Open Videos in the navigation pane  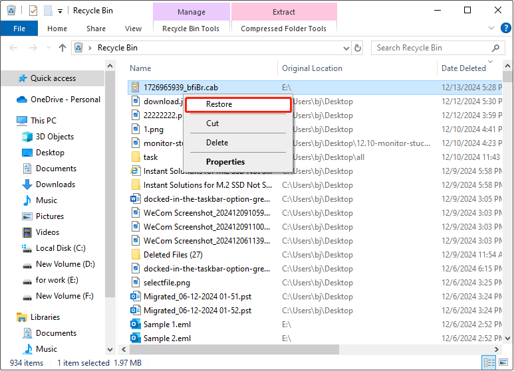pyautogui.click(x=47, y=232)
